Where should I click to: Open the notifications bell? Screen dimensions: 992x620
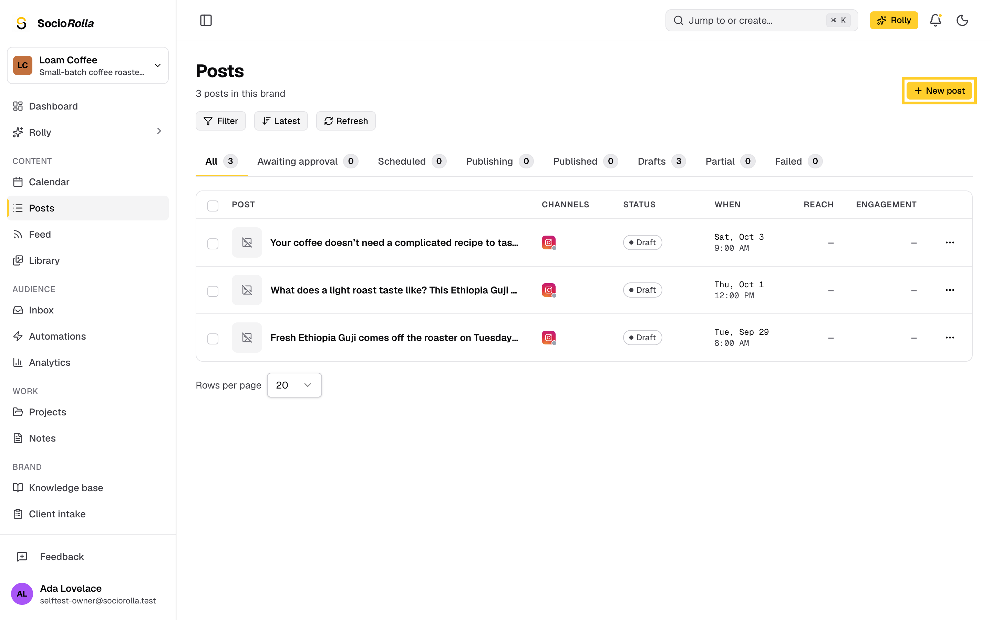pyautogui.click(x=935, y=20)
